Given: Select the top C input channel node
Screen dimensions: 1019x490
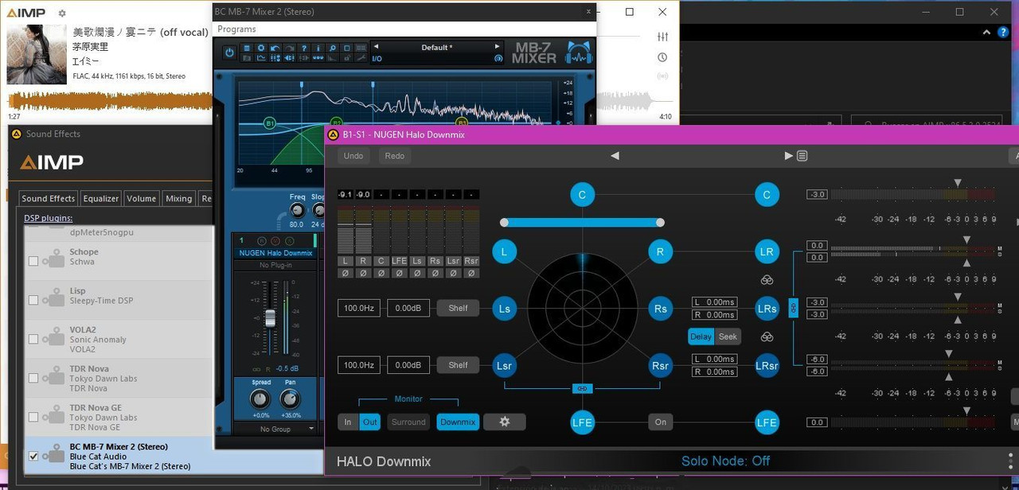Looking at the screenshot, I should (x=582, y=195).
